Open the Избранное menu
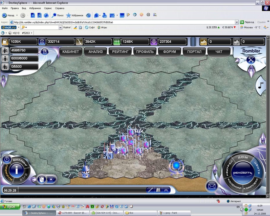The image size is (270, 216). 35,8
